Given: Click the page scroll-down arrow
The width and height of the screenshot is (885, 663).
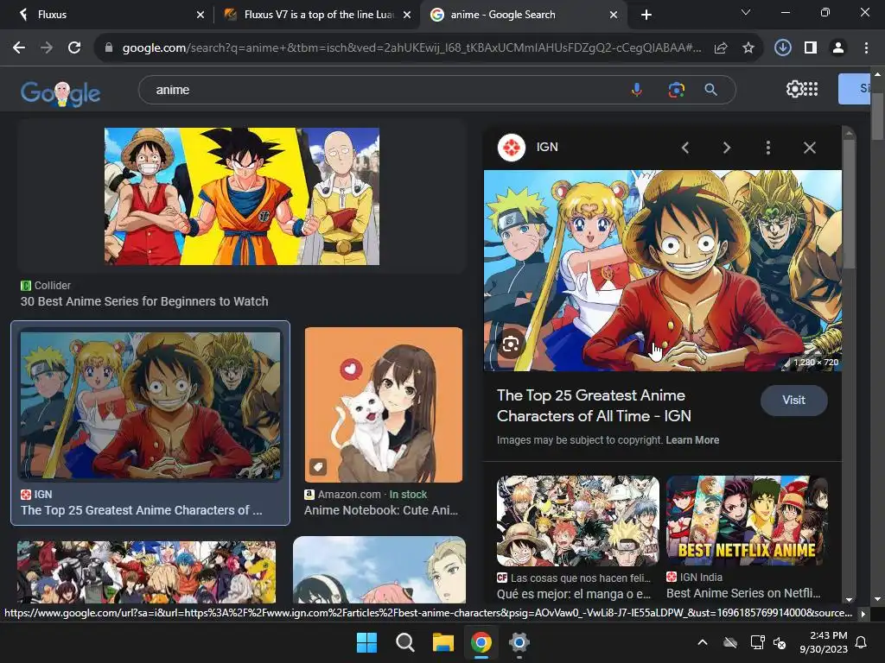Looking at the screenshot, I should tap(877, 599).
